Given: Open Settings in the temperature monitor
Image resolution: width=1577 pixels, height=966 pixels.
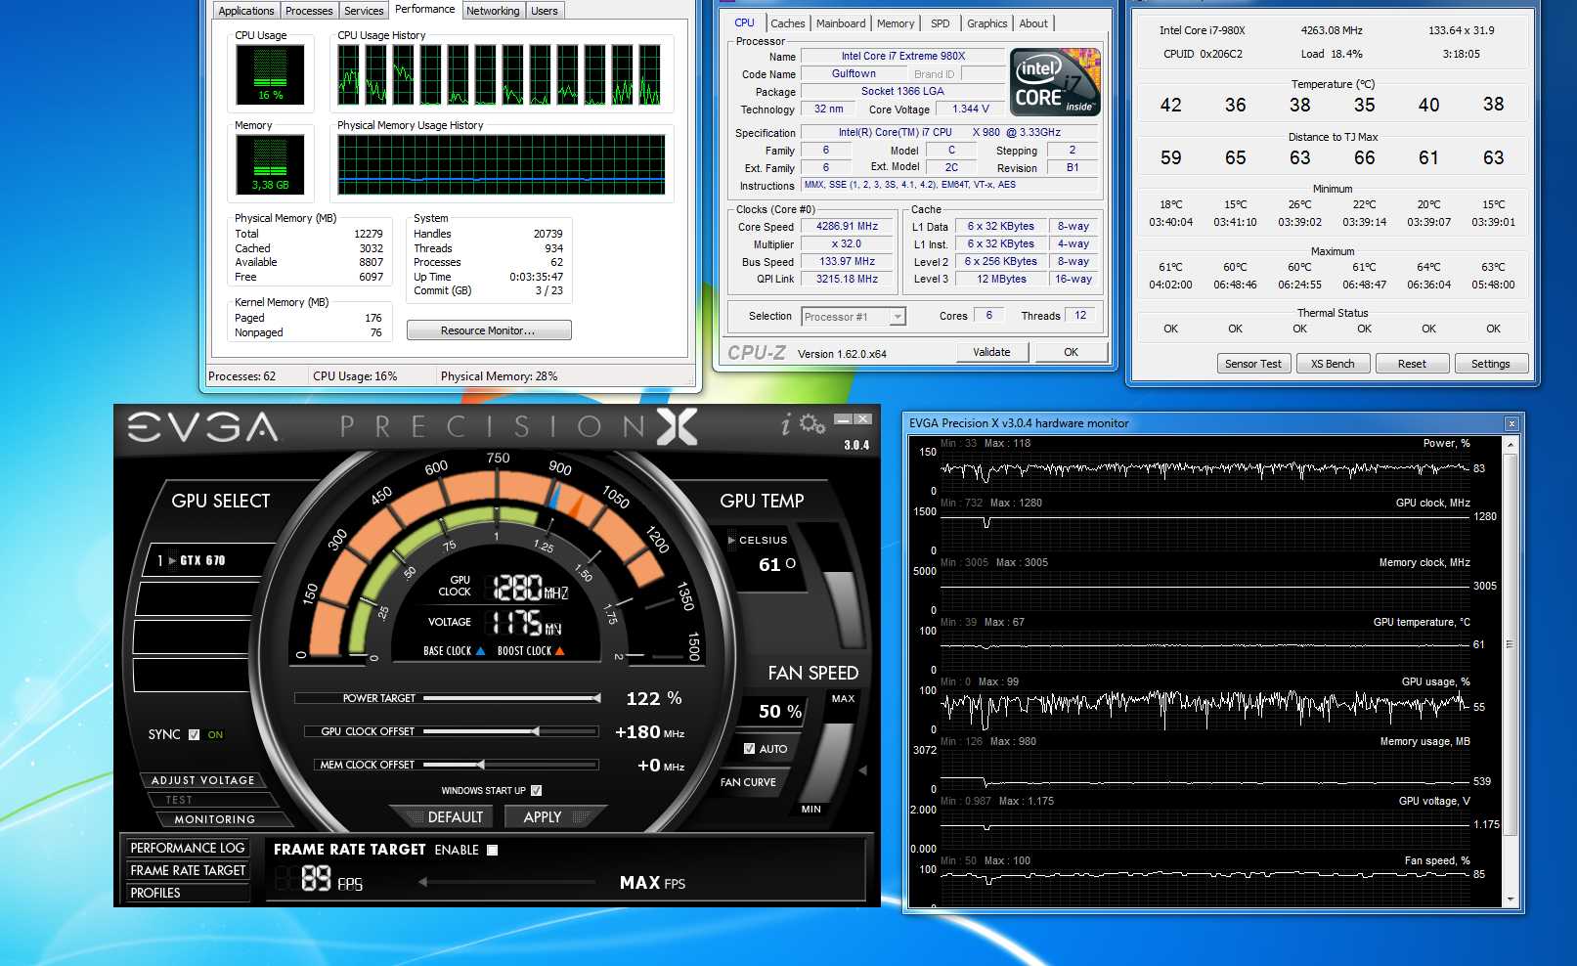Looking at the screenshot, I should pyautogui.click(x=1491, y=364).
